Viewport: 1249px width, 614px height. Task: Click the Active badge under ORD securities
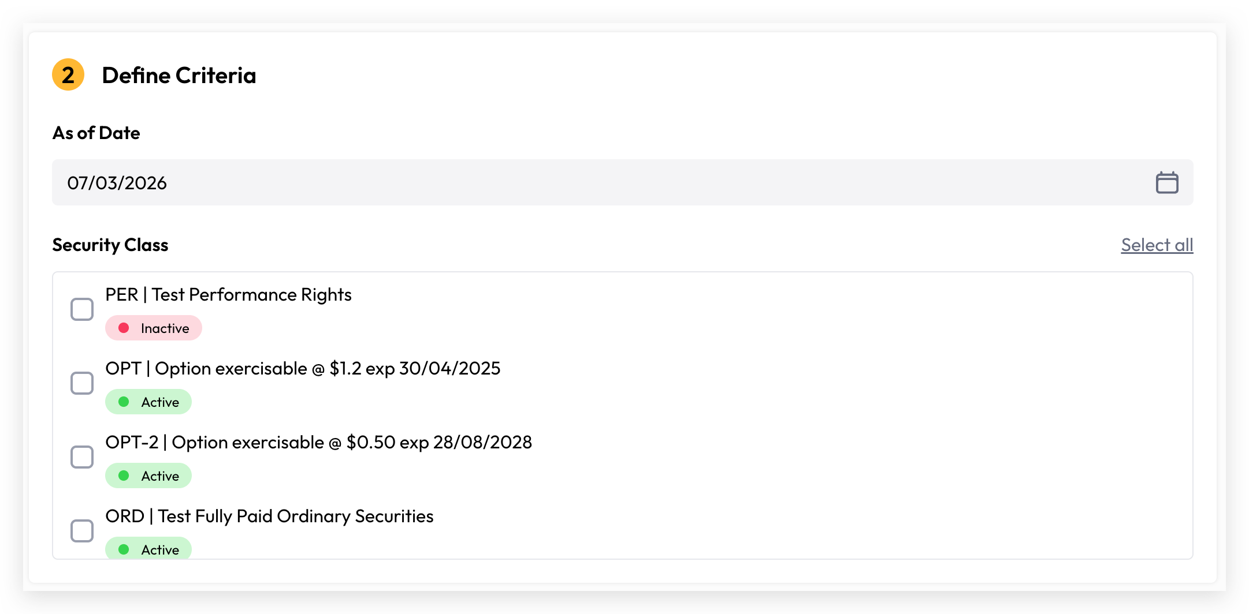pyautogui.click(x=148, y=548)
